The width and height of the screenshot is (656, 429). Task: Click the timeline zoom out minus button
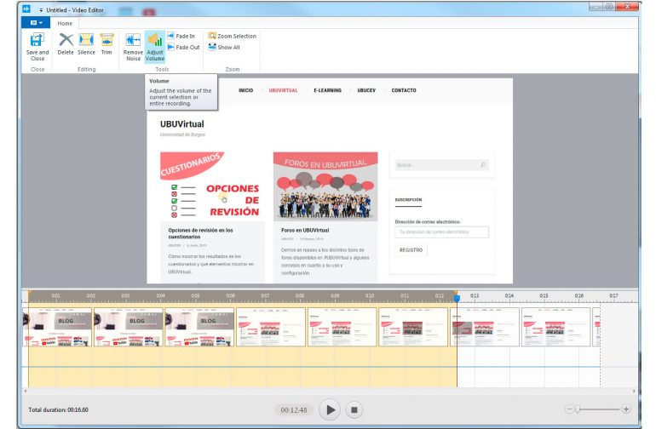tap(569, 409)
